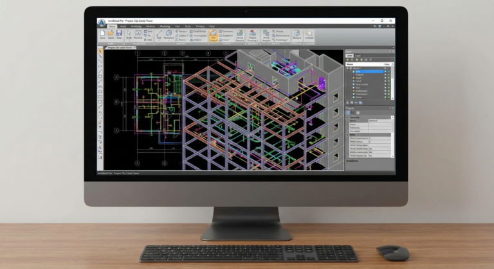Open the Tools ribbon tab
Screen dimensions: 494x269
click(188, 26)
